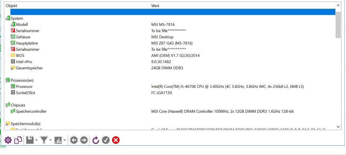The height and width of the screenshot is (155, 346).
Task: Click the value 24GB DIMM DDR3
Action: point(167,68)
